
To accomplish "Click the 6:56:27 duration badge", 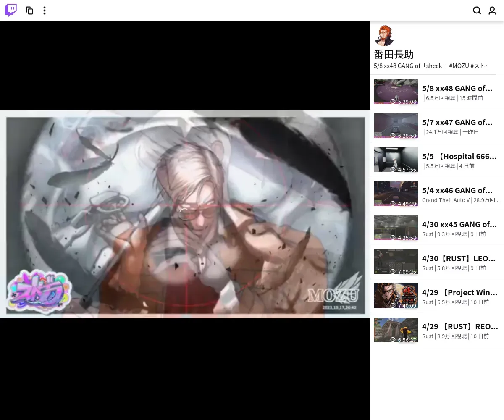I will pos(403,340).
